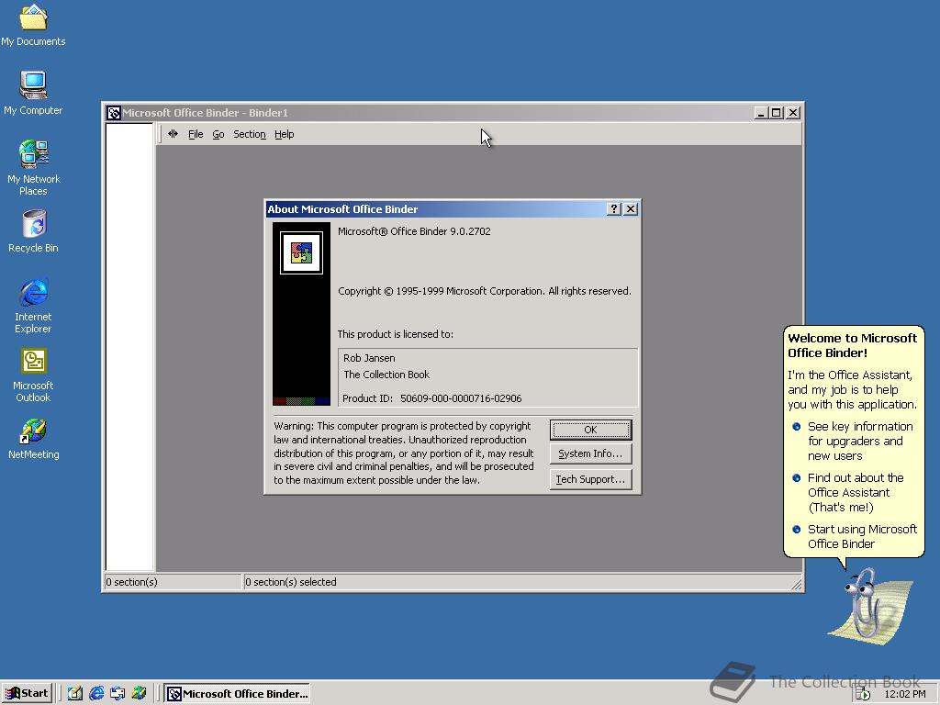Screen dimensions: 940x705
Task: Launch Outlook Express from quick launch
Action: 117,693
